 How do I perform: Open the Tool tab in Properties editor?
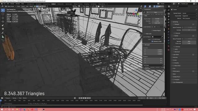click(x=169, y=10)
